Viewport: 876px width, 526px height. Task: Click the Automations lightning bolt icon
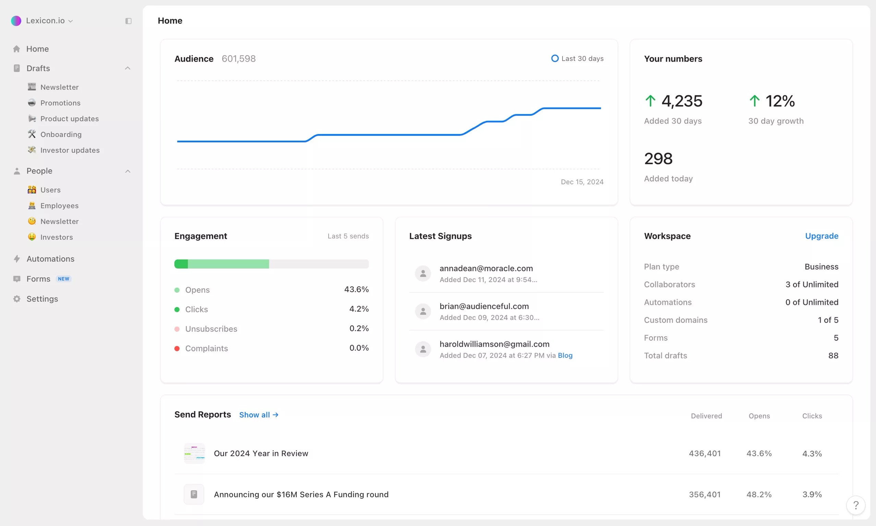pos(17,259)
